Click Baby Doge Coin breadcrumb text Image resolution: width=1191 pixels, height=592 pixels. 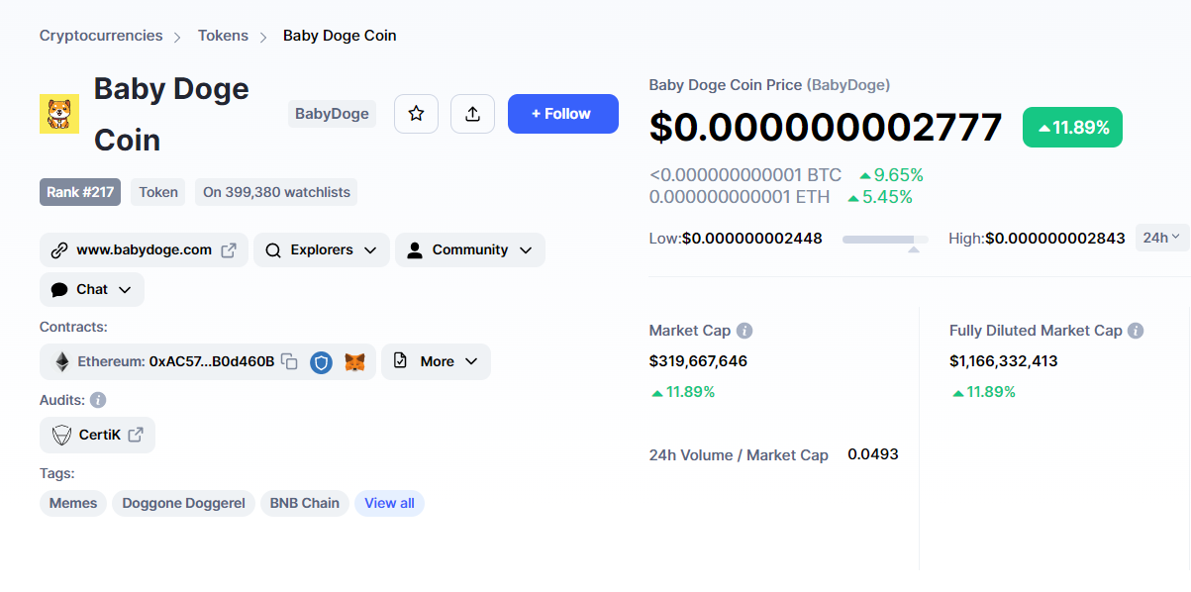click(x=340, y=36)
